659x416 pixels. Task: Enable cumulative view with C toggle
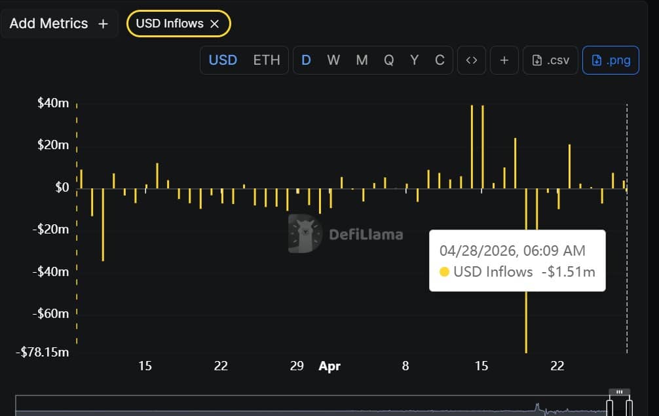coord(440,60)
